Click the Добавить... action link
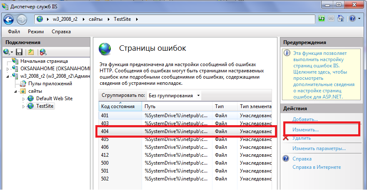Screen dimensions: 367x190 [305, 119]
